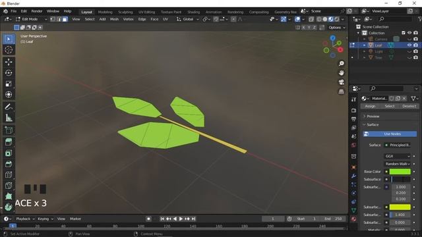
Task: Jump to the end frame
Action: click(193, 219)
